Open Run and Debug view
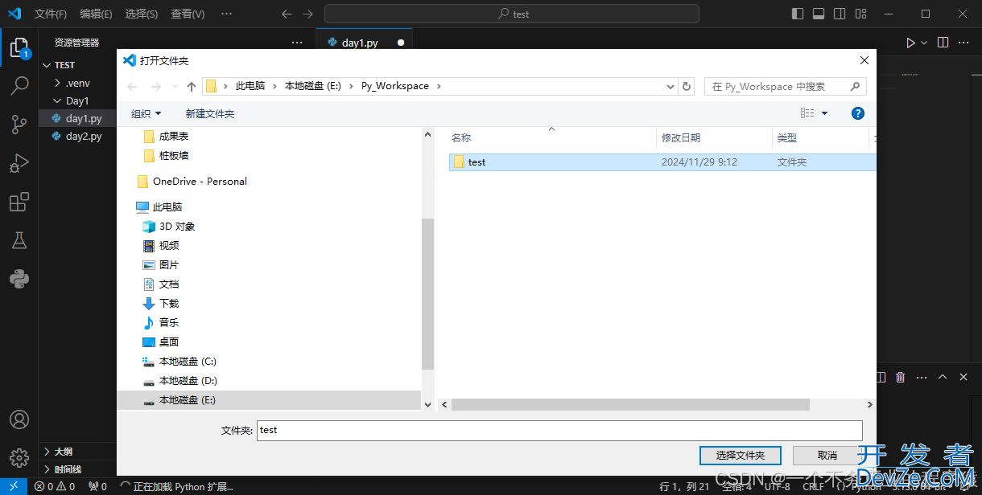 point(19,163)
